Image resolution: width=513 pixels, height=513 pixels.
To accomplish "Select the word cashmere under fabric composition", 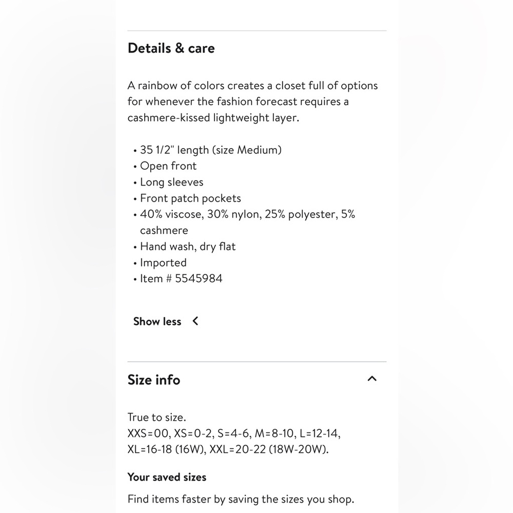I will tap(164, 230).
